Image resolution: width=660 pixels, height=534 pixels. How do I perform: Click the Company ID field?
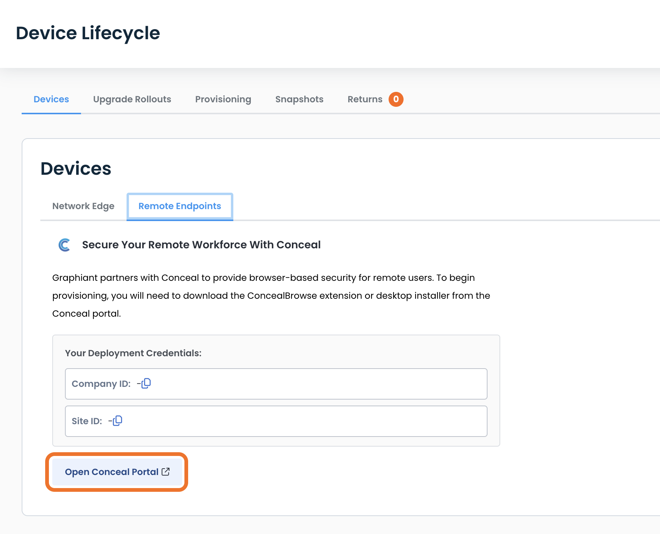pos(276,384)
